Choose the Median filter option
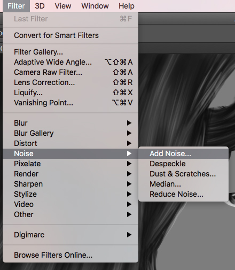This screenshot has height=270, width=235. tap(183, 184)
